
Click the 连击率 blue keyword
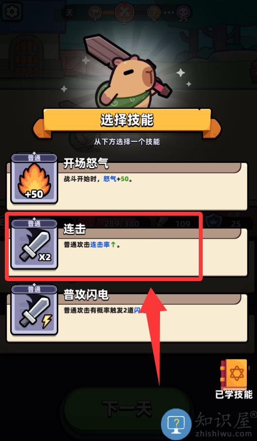pyautogui.click(x=100, y=245)
